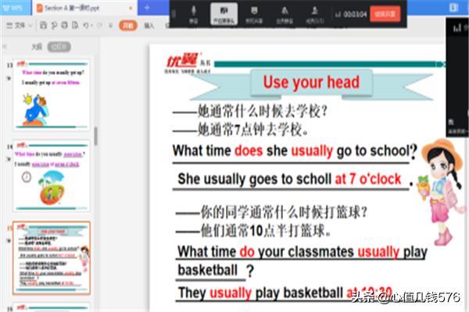
Task: Click the Use your head title banner
Action: click(311, 83)
